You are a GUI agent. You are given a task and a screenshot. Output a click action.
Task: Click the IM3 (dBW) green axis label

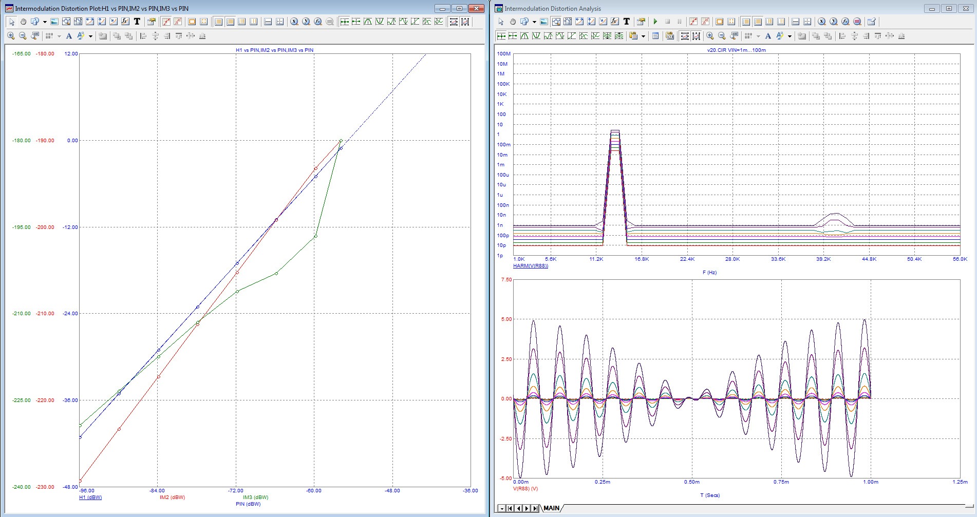255,497
